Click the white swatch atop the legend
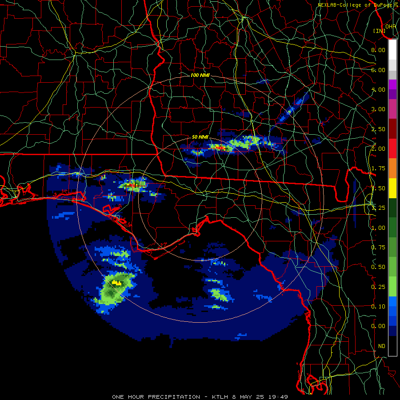The width and height of the screenshot is (400, 400). (x=392, y=50)
